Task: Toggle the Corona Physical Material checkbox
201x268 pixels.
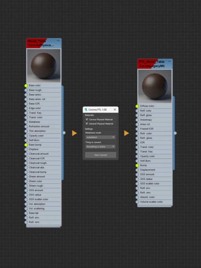Action: [87, 120]
